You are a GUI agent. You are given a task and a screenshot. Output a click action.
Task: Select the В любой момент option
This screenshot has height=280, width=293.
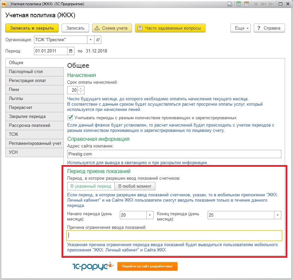(x=135, y=186)
